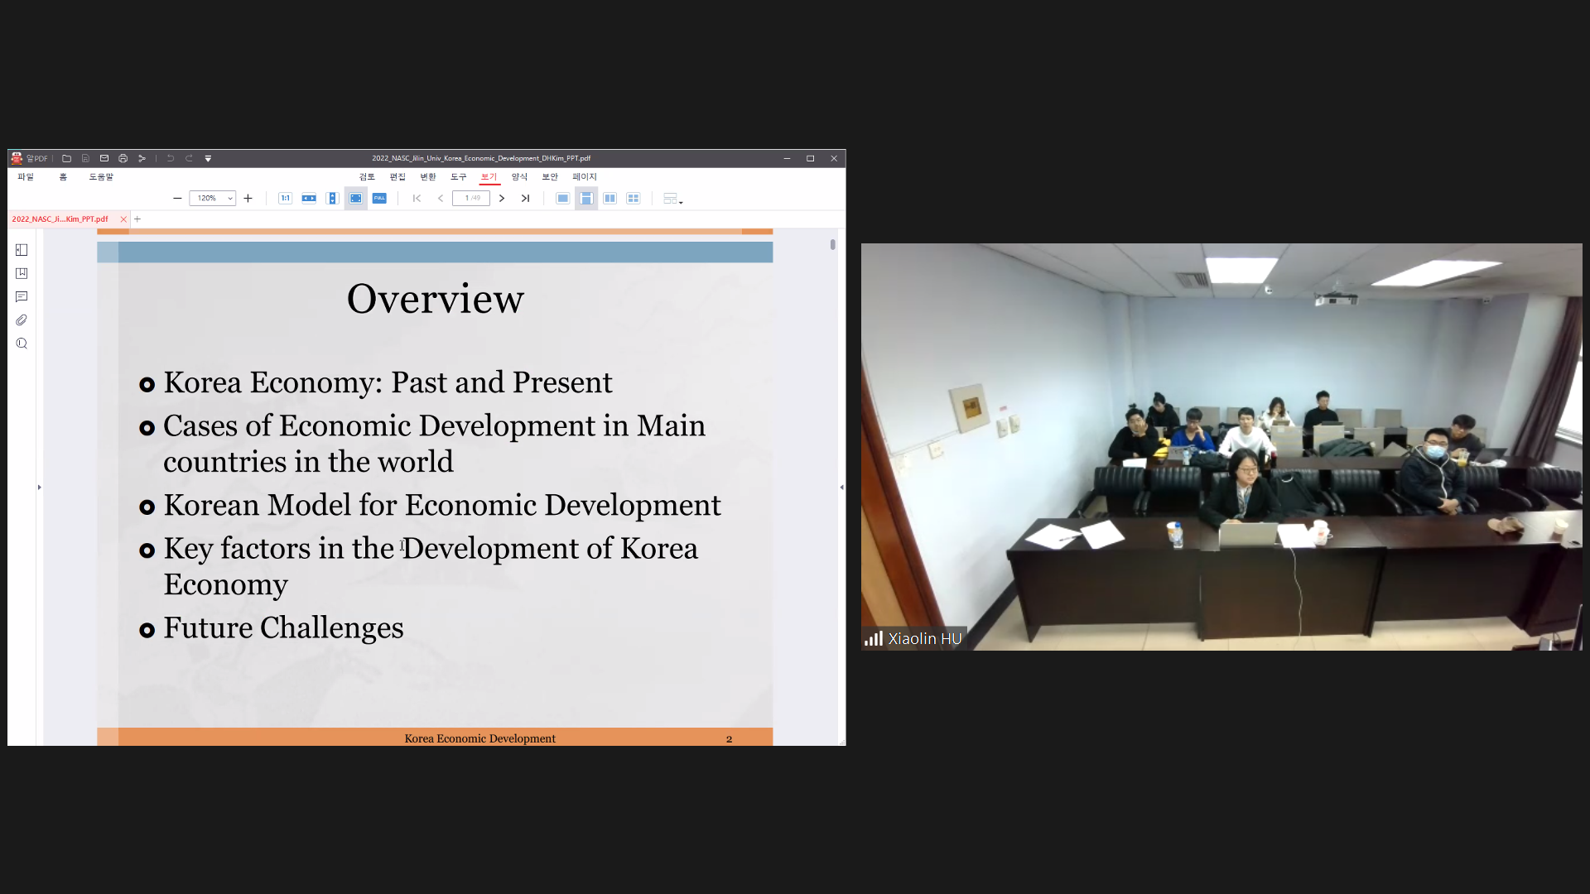Expand the split view dropdown arrow
Screen dimensions: 1590x894
click(681, 201)
